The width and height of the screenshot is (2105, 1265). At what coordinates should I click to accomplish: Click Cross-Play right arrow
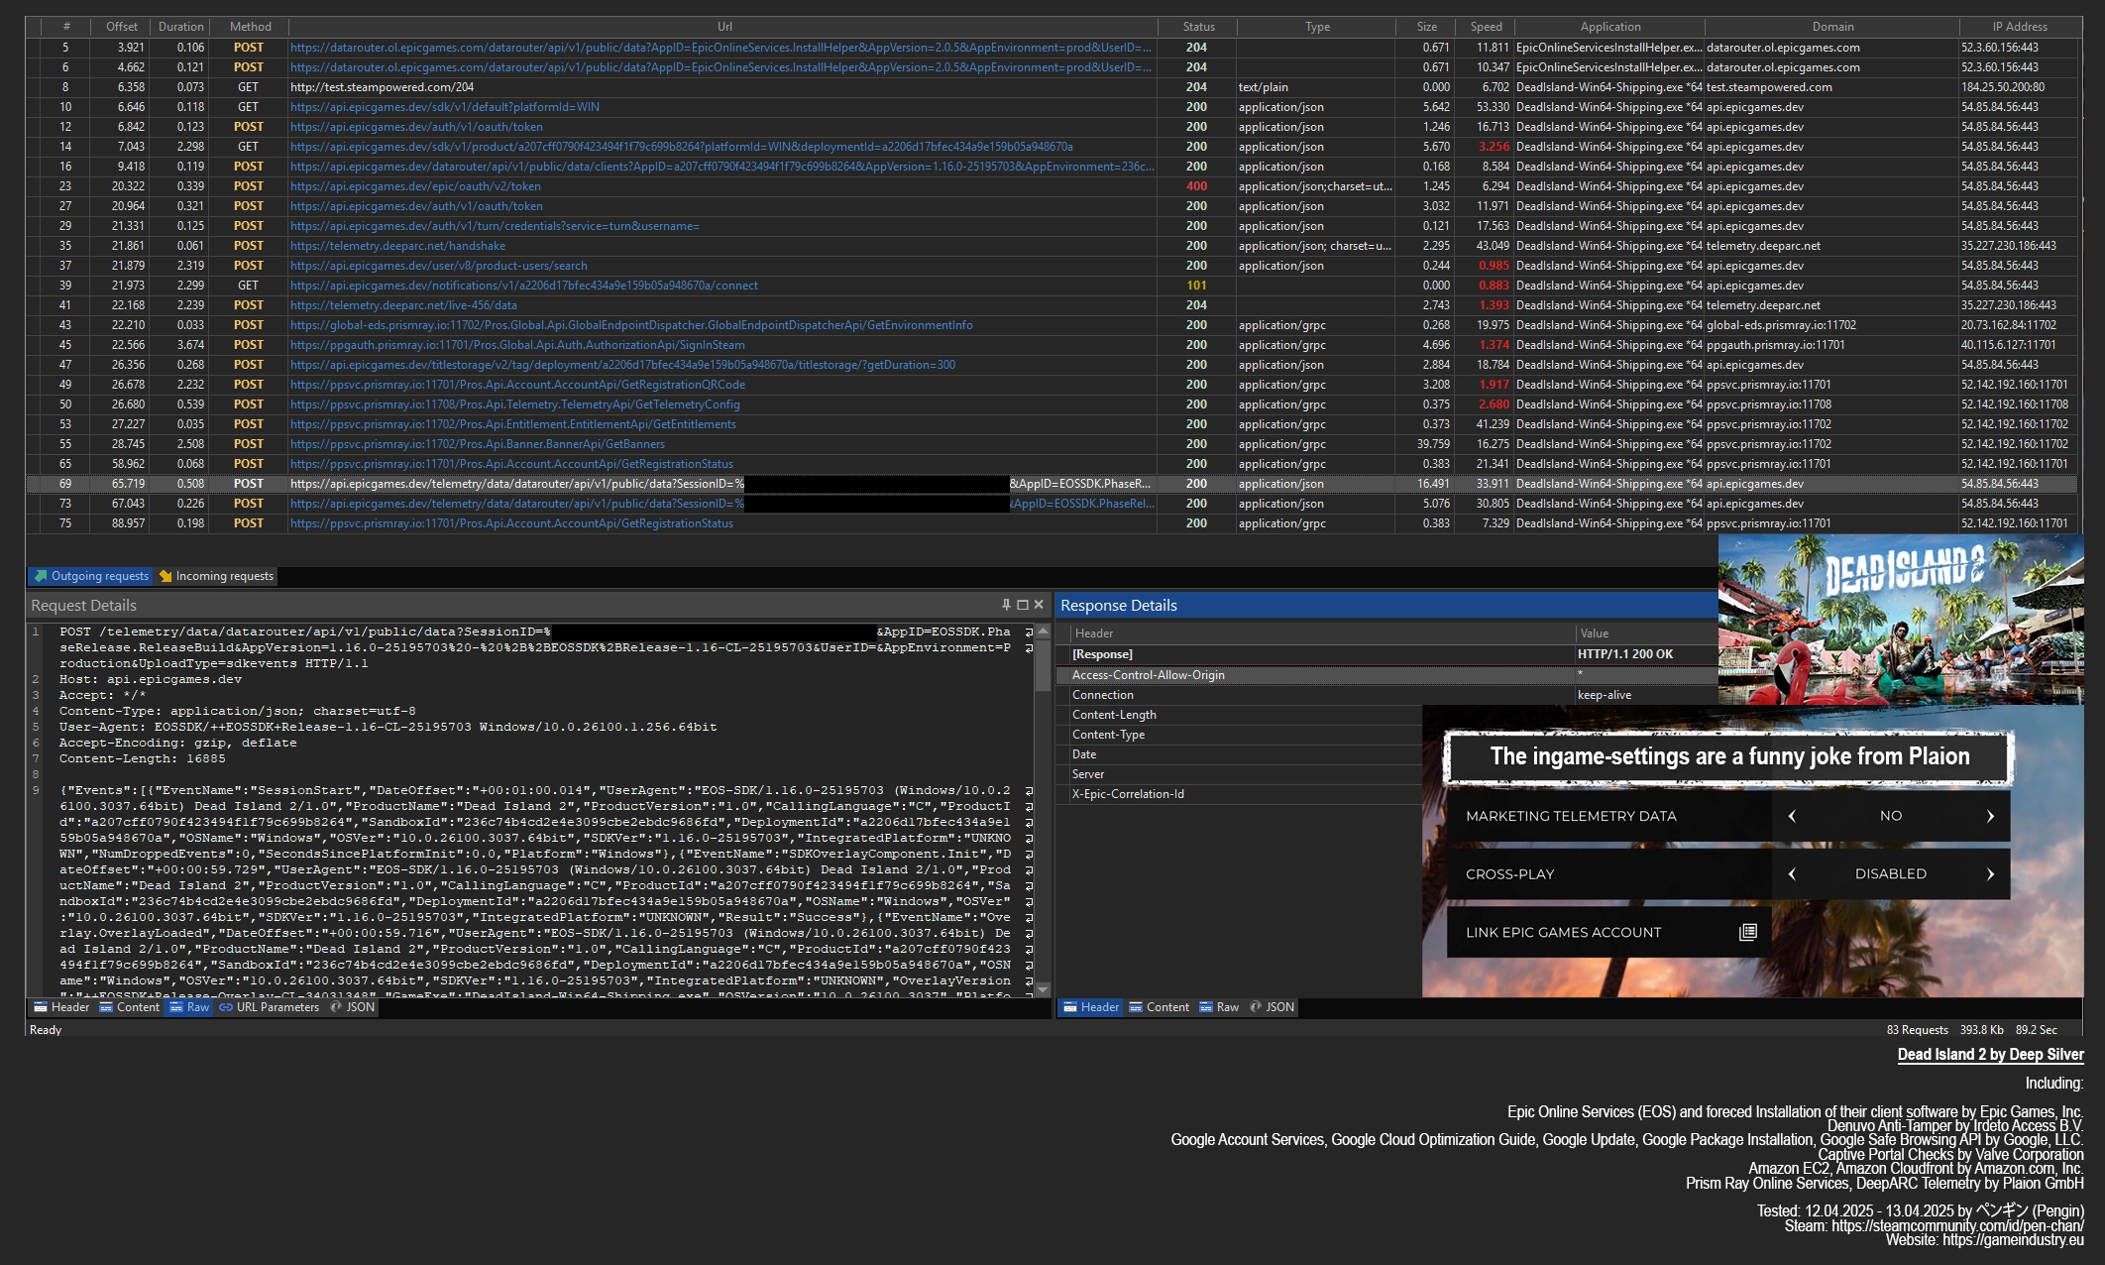(1990, 873)
